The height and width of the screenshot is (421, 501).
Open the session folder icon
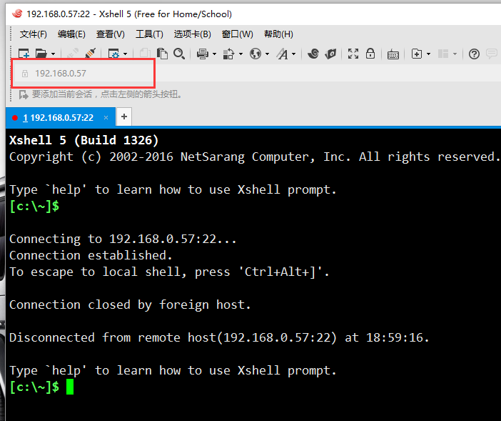[41, 54]
